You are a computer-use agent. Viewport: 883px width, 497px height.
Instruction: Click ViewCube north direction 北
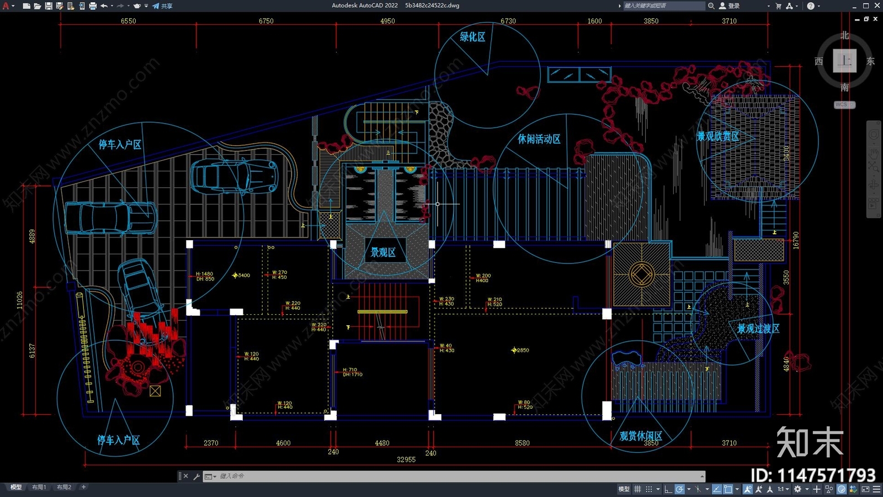[844, 35]
